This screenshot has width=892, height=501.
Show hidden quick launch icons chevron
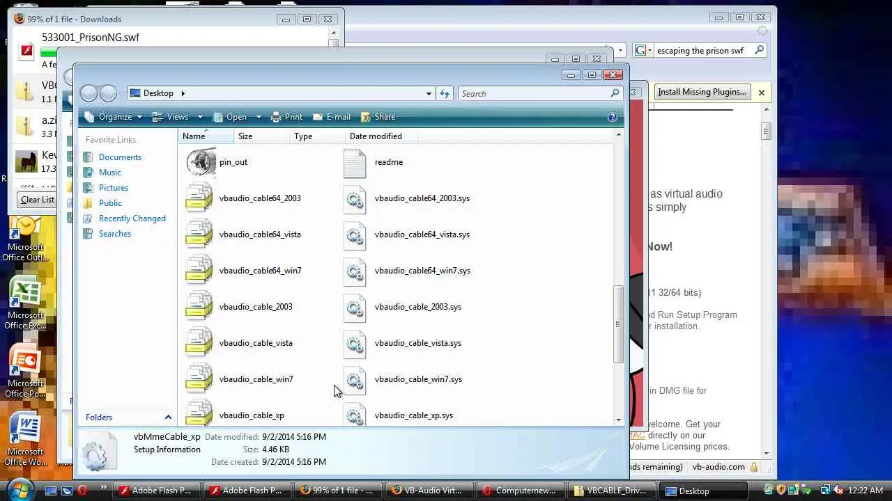[x=104, y=487]
